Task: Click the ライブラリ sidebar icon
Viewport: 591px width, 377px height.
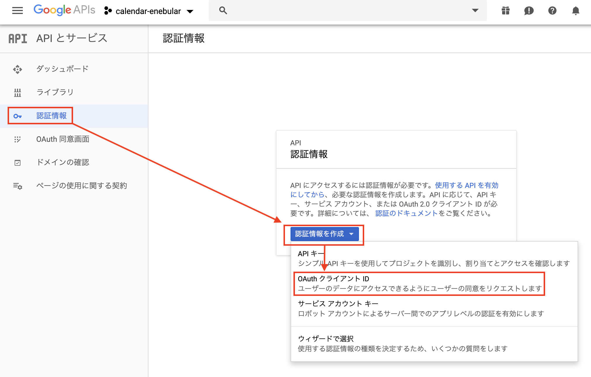Action: click(x=18, y=93)
